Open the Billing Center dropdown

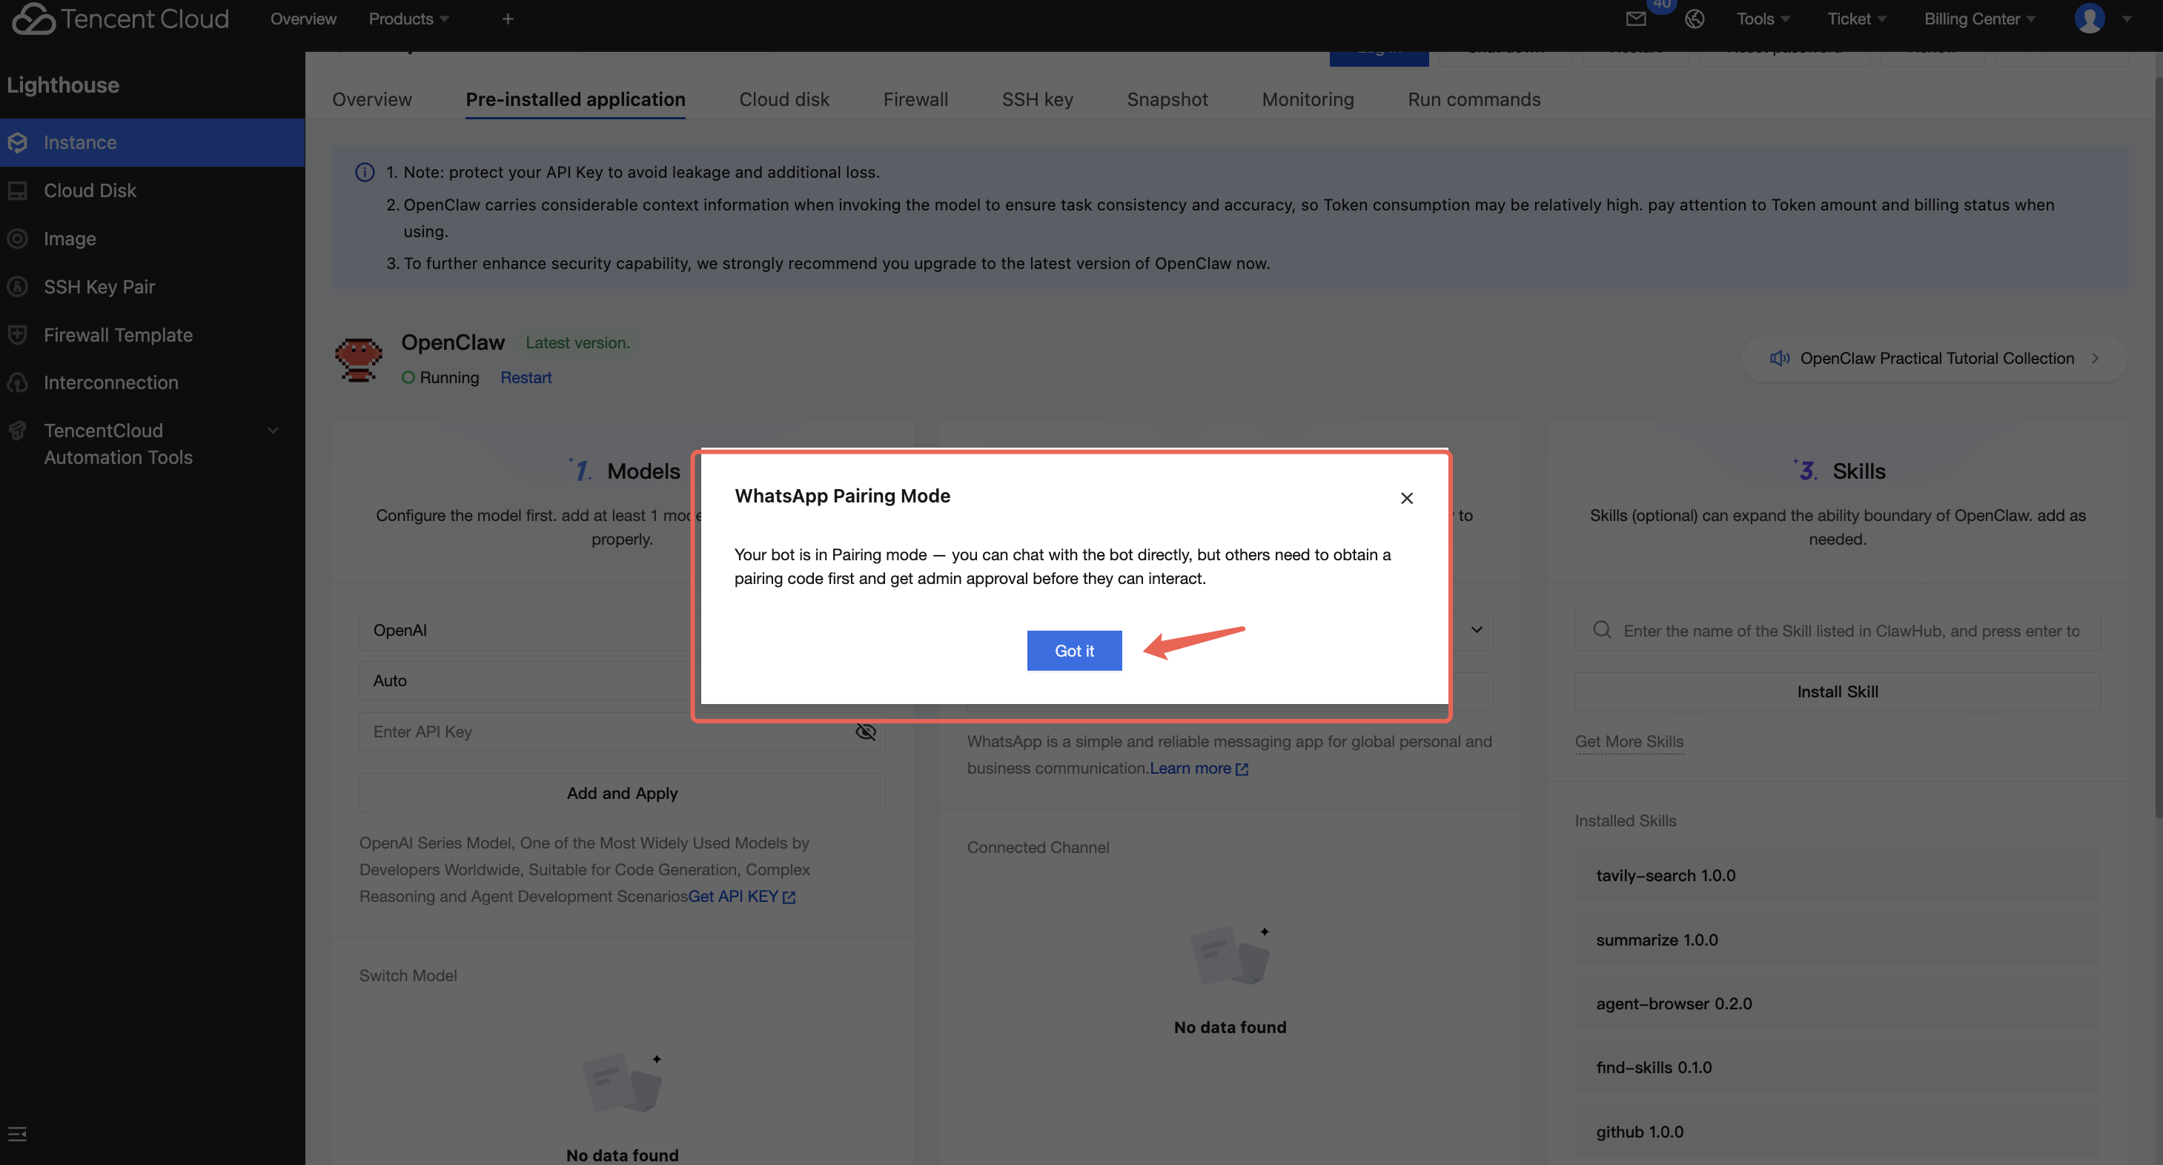point(1978,19)
